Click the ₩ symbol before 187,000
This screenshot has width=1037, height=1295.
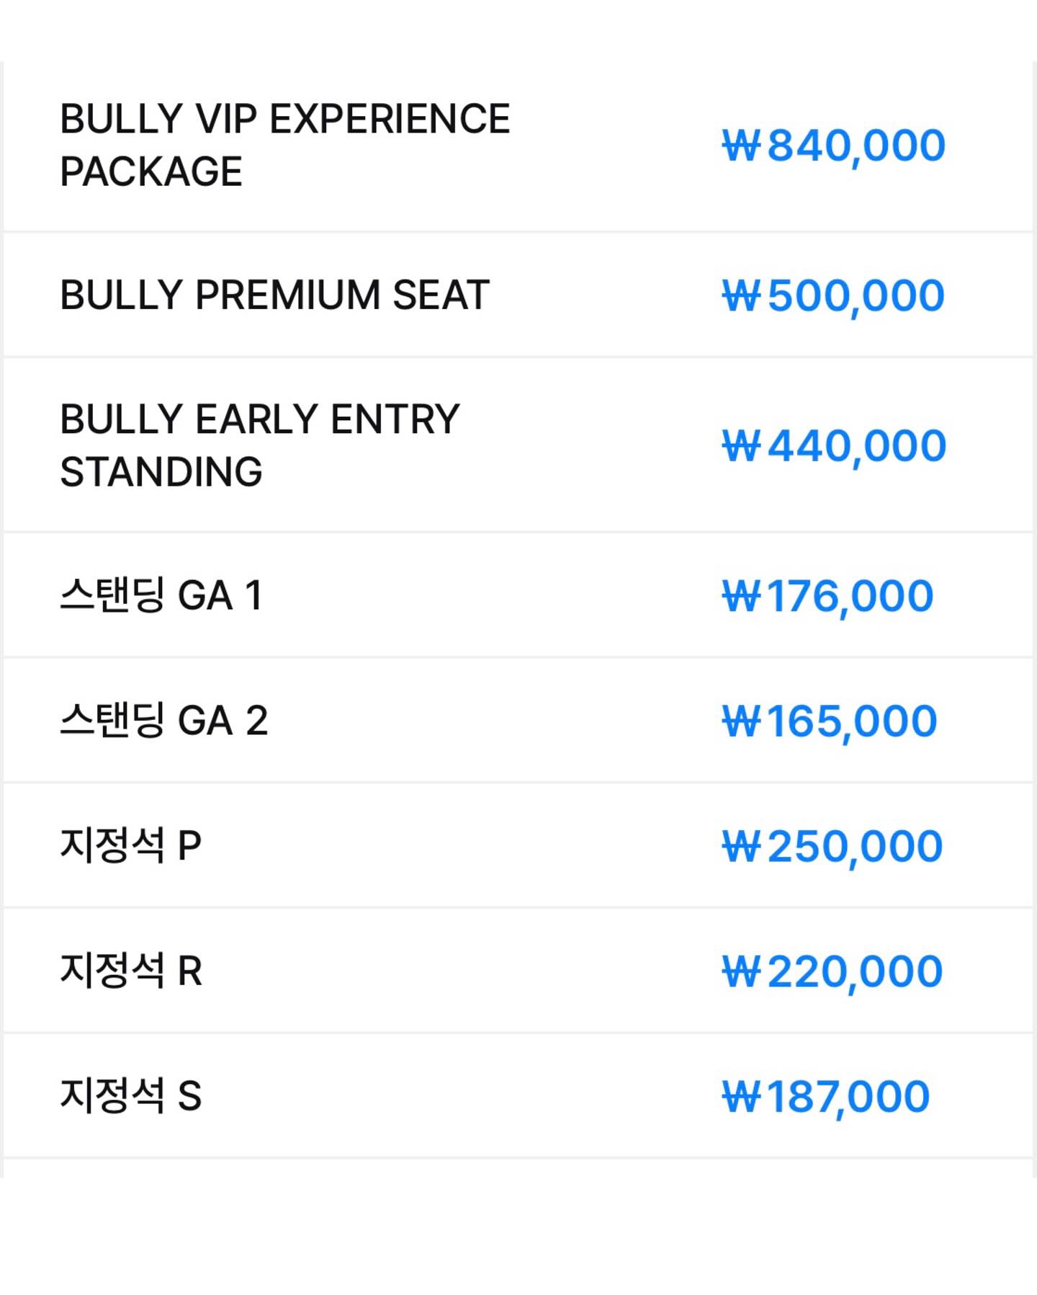click(x=741, y=1097)
